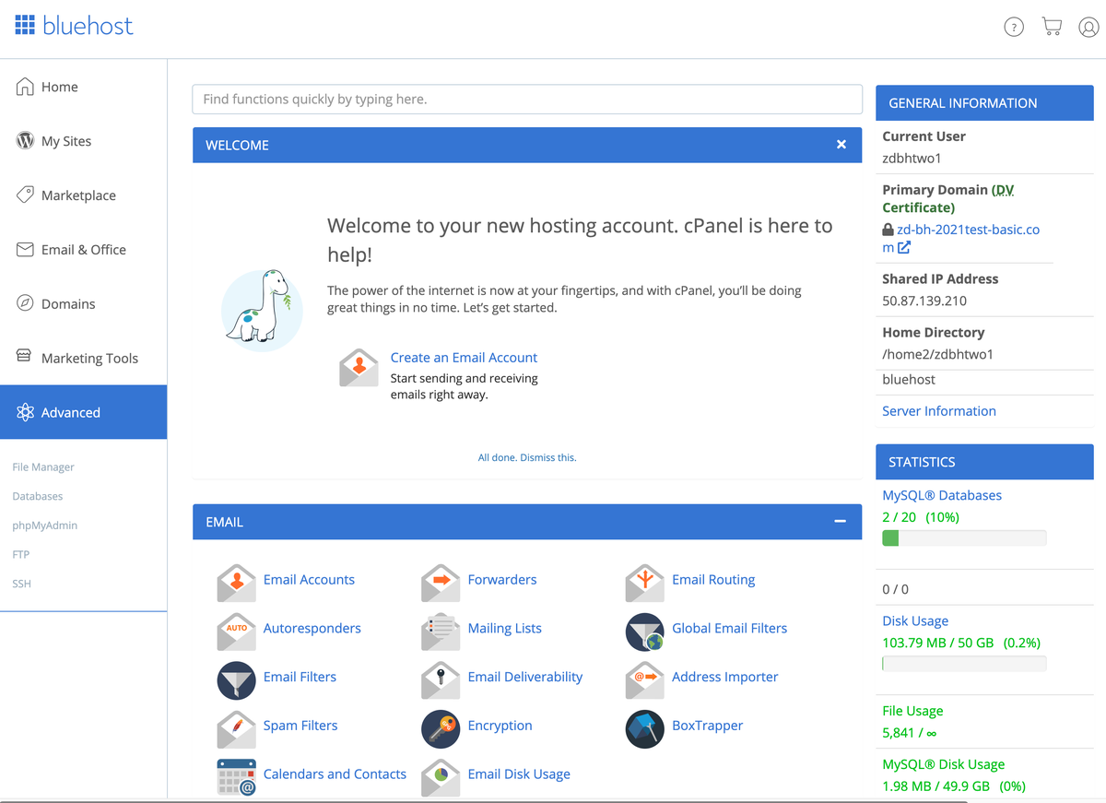Open the Calendars and Contacts link
Viewport: 1106px width, 803px height.
[x=335, y=775]
